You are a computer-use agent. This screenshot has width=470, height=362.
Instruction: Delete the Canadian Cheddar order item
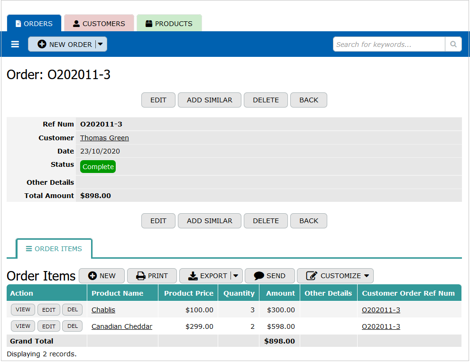(x=72, y=326)
